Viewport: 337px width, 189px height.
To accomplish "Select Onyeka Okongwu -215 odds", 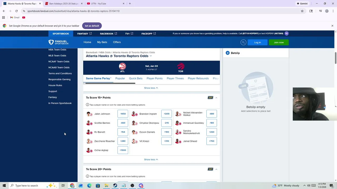I will click(x=166, y=123).
